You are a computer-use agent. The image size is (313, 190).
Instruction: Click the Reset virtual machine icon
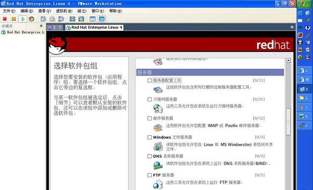31,19
